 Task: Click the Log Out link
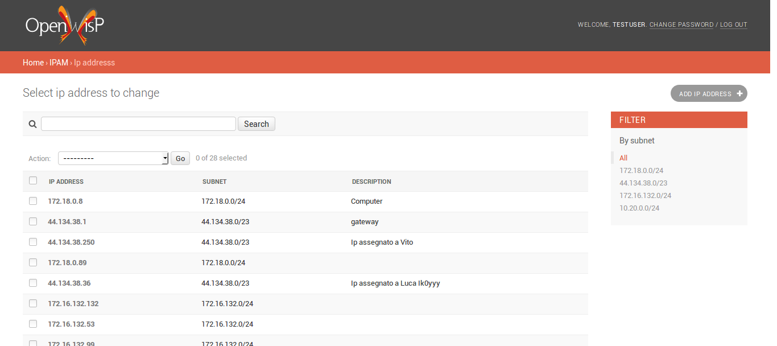point(734,24)
